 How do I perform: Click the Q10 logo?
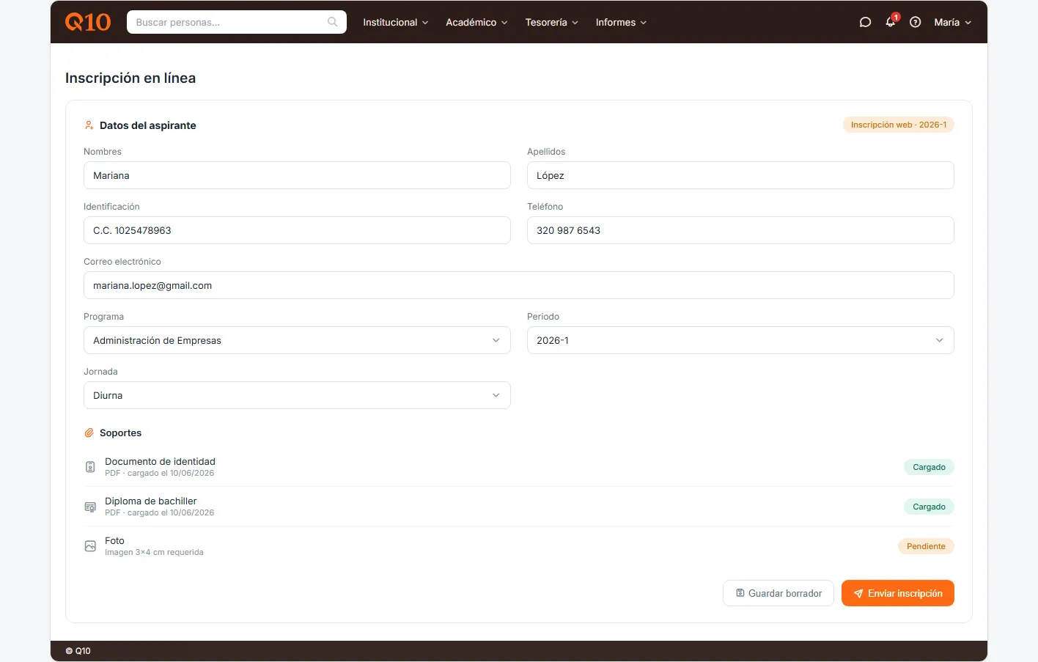pos(88,22)
